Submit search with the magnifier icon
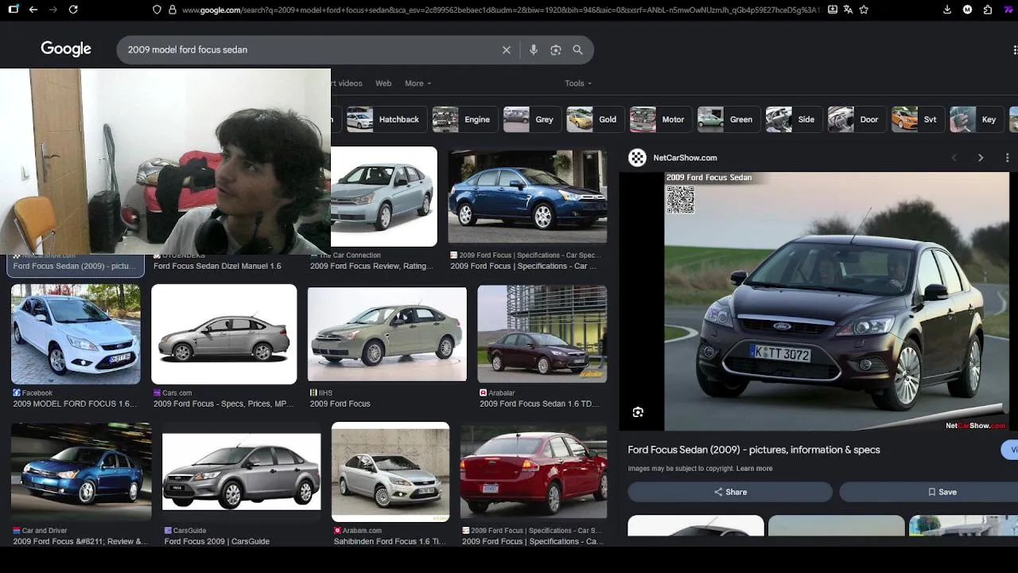This screenshot has height=573, width=1018. tap(578, 49)
